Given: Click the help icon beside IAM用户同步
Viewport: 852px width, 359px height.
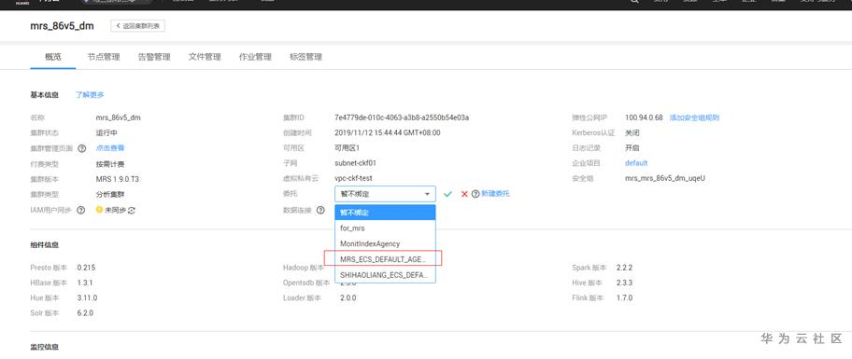Looking at the screenshot, I should [x=81, y=211].
